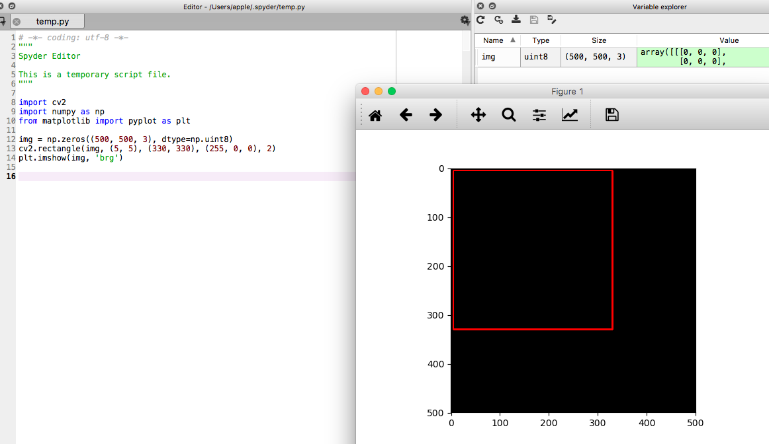This screenshot has width=769, height=444.
Task: Close the Editor pane
Action: click(1, 7)
